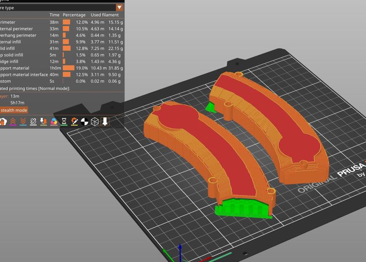Toggle Retractions display (upward chevrons icon)
The width and height of the screenshot is (366, 262).
point(13,121)
